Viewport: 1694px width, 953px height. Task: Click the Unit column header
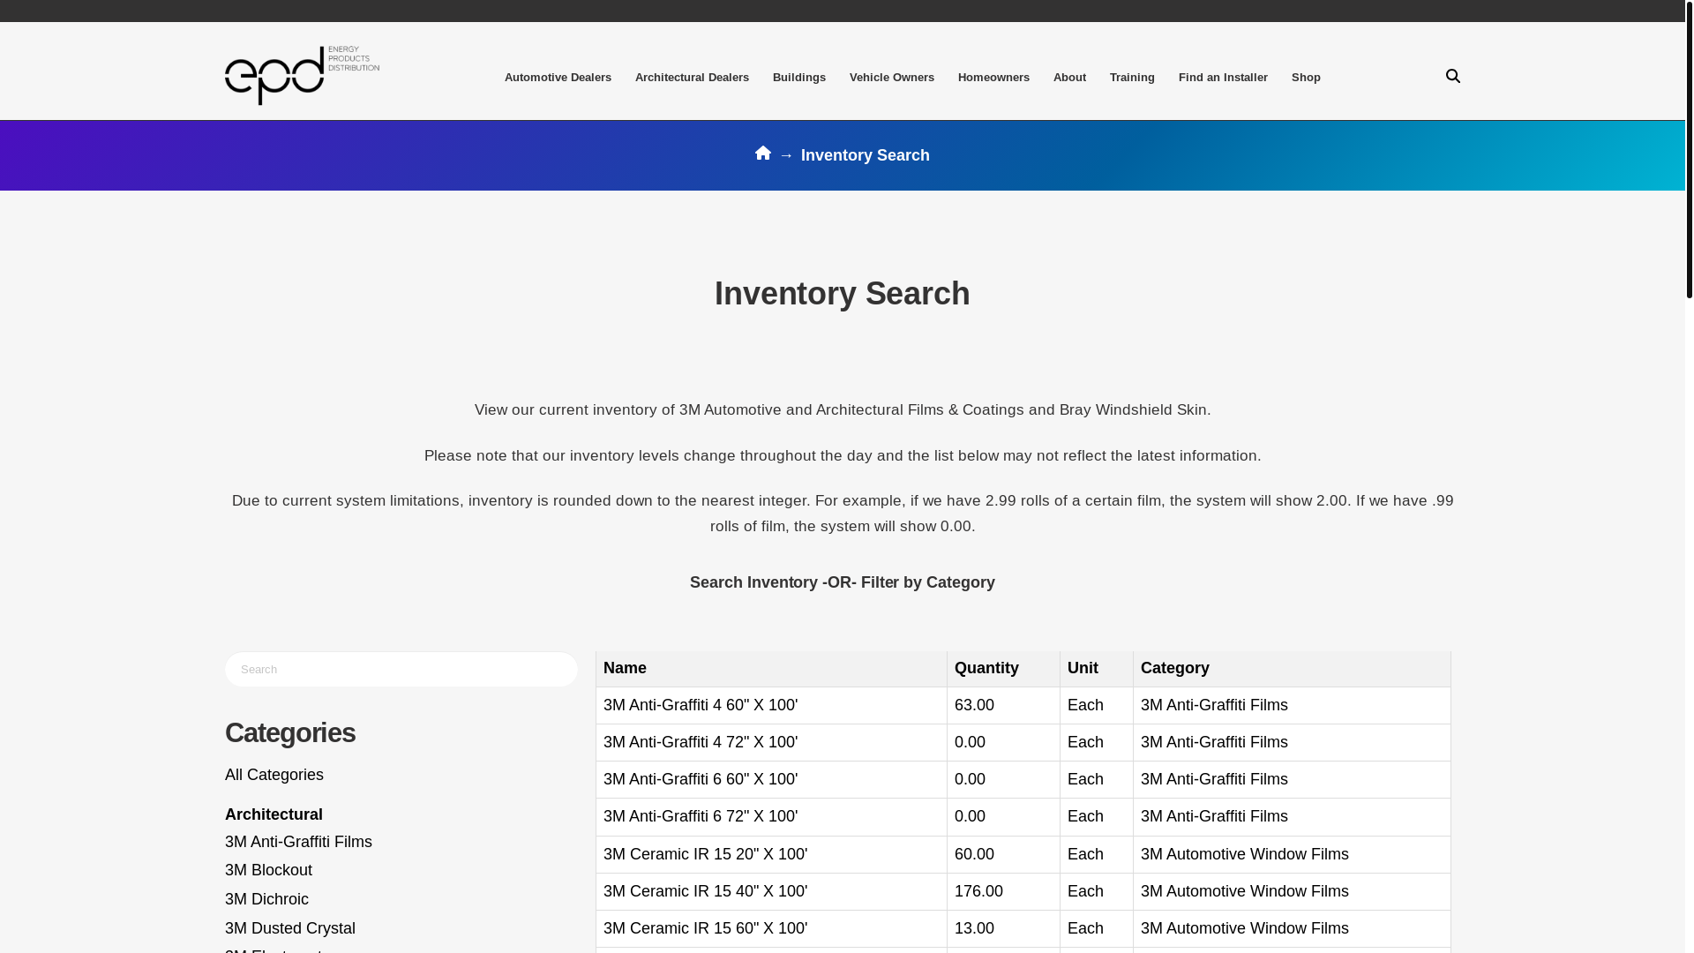[x=1096, y=668]
